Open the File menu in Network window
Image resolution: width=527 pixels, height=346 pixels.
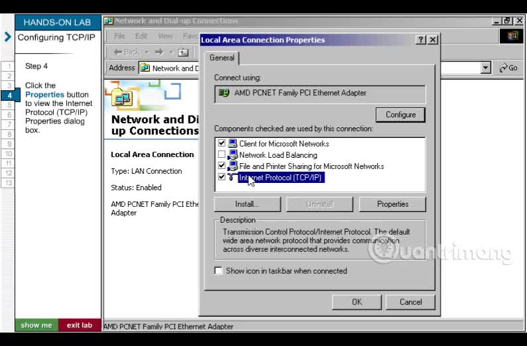[119, 36]
